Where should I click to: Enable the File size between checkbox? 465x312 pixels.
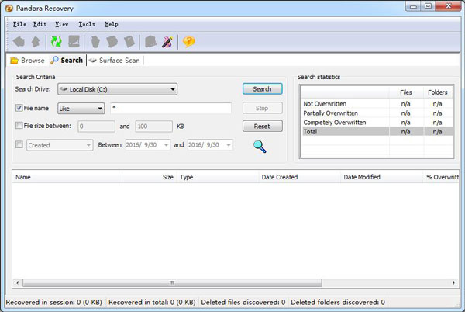point(19,126)
